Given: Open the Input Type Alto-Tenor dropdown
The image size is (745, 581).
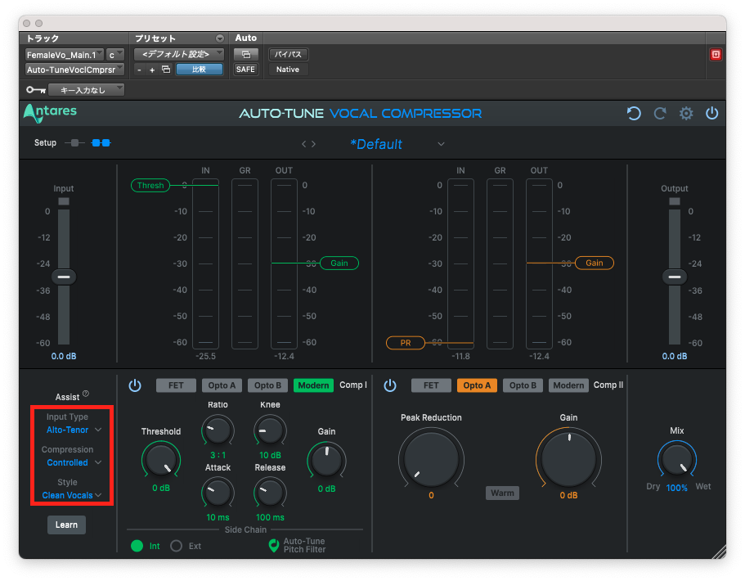Looking at the screenshot, I should pyautogui.click(x=74, y=430).
